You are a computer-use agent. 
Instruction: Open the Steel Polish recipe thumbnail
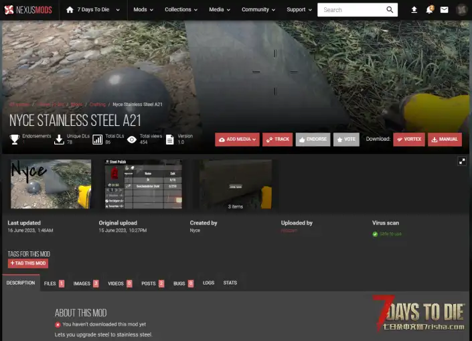coord(143,184)
